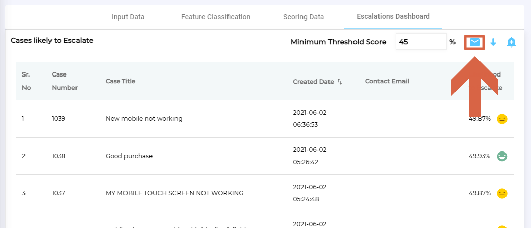Click the Created Date column header
Viewport: 531px width, 228px height.
tap(313, 82)
